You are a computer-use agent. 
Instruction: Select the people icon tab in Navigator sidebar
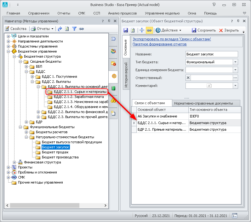click(x=113, y=51)
